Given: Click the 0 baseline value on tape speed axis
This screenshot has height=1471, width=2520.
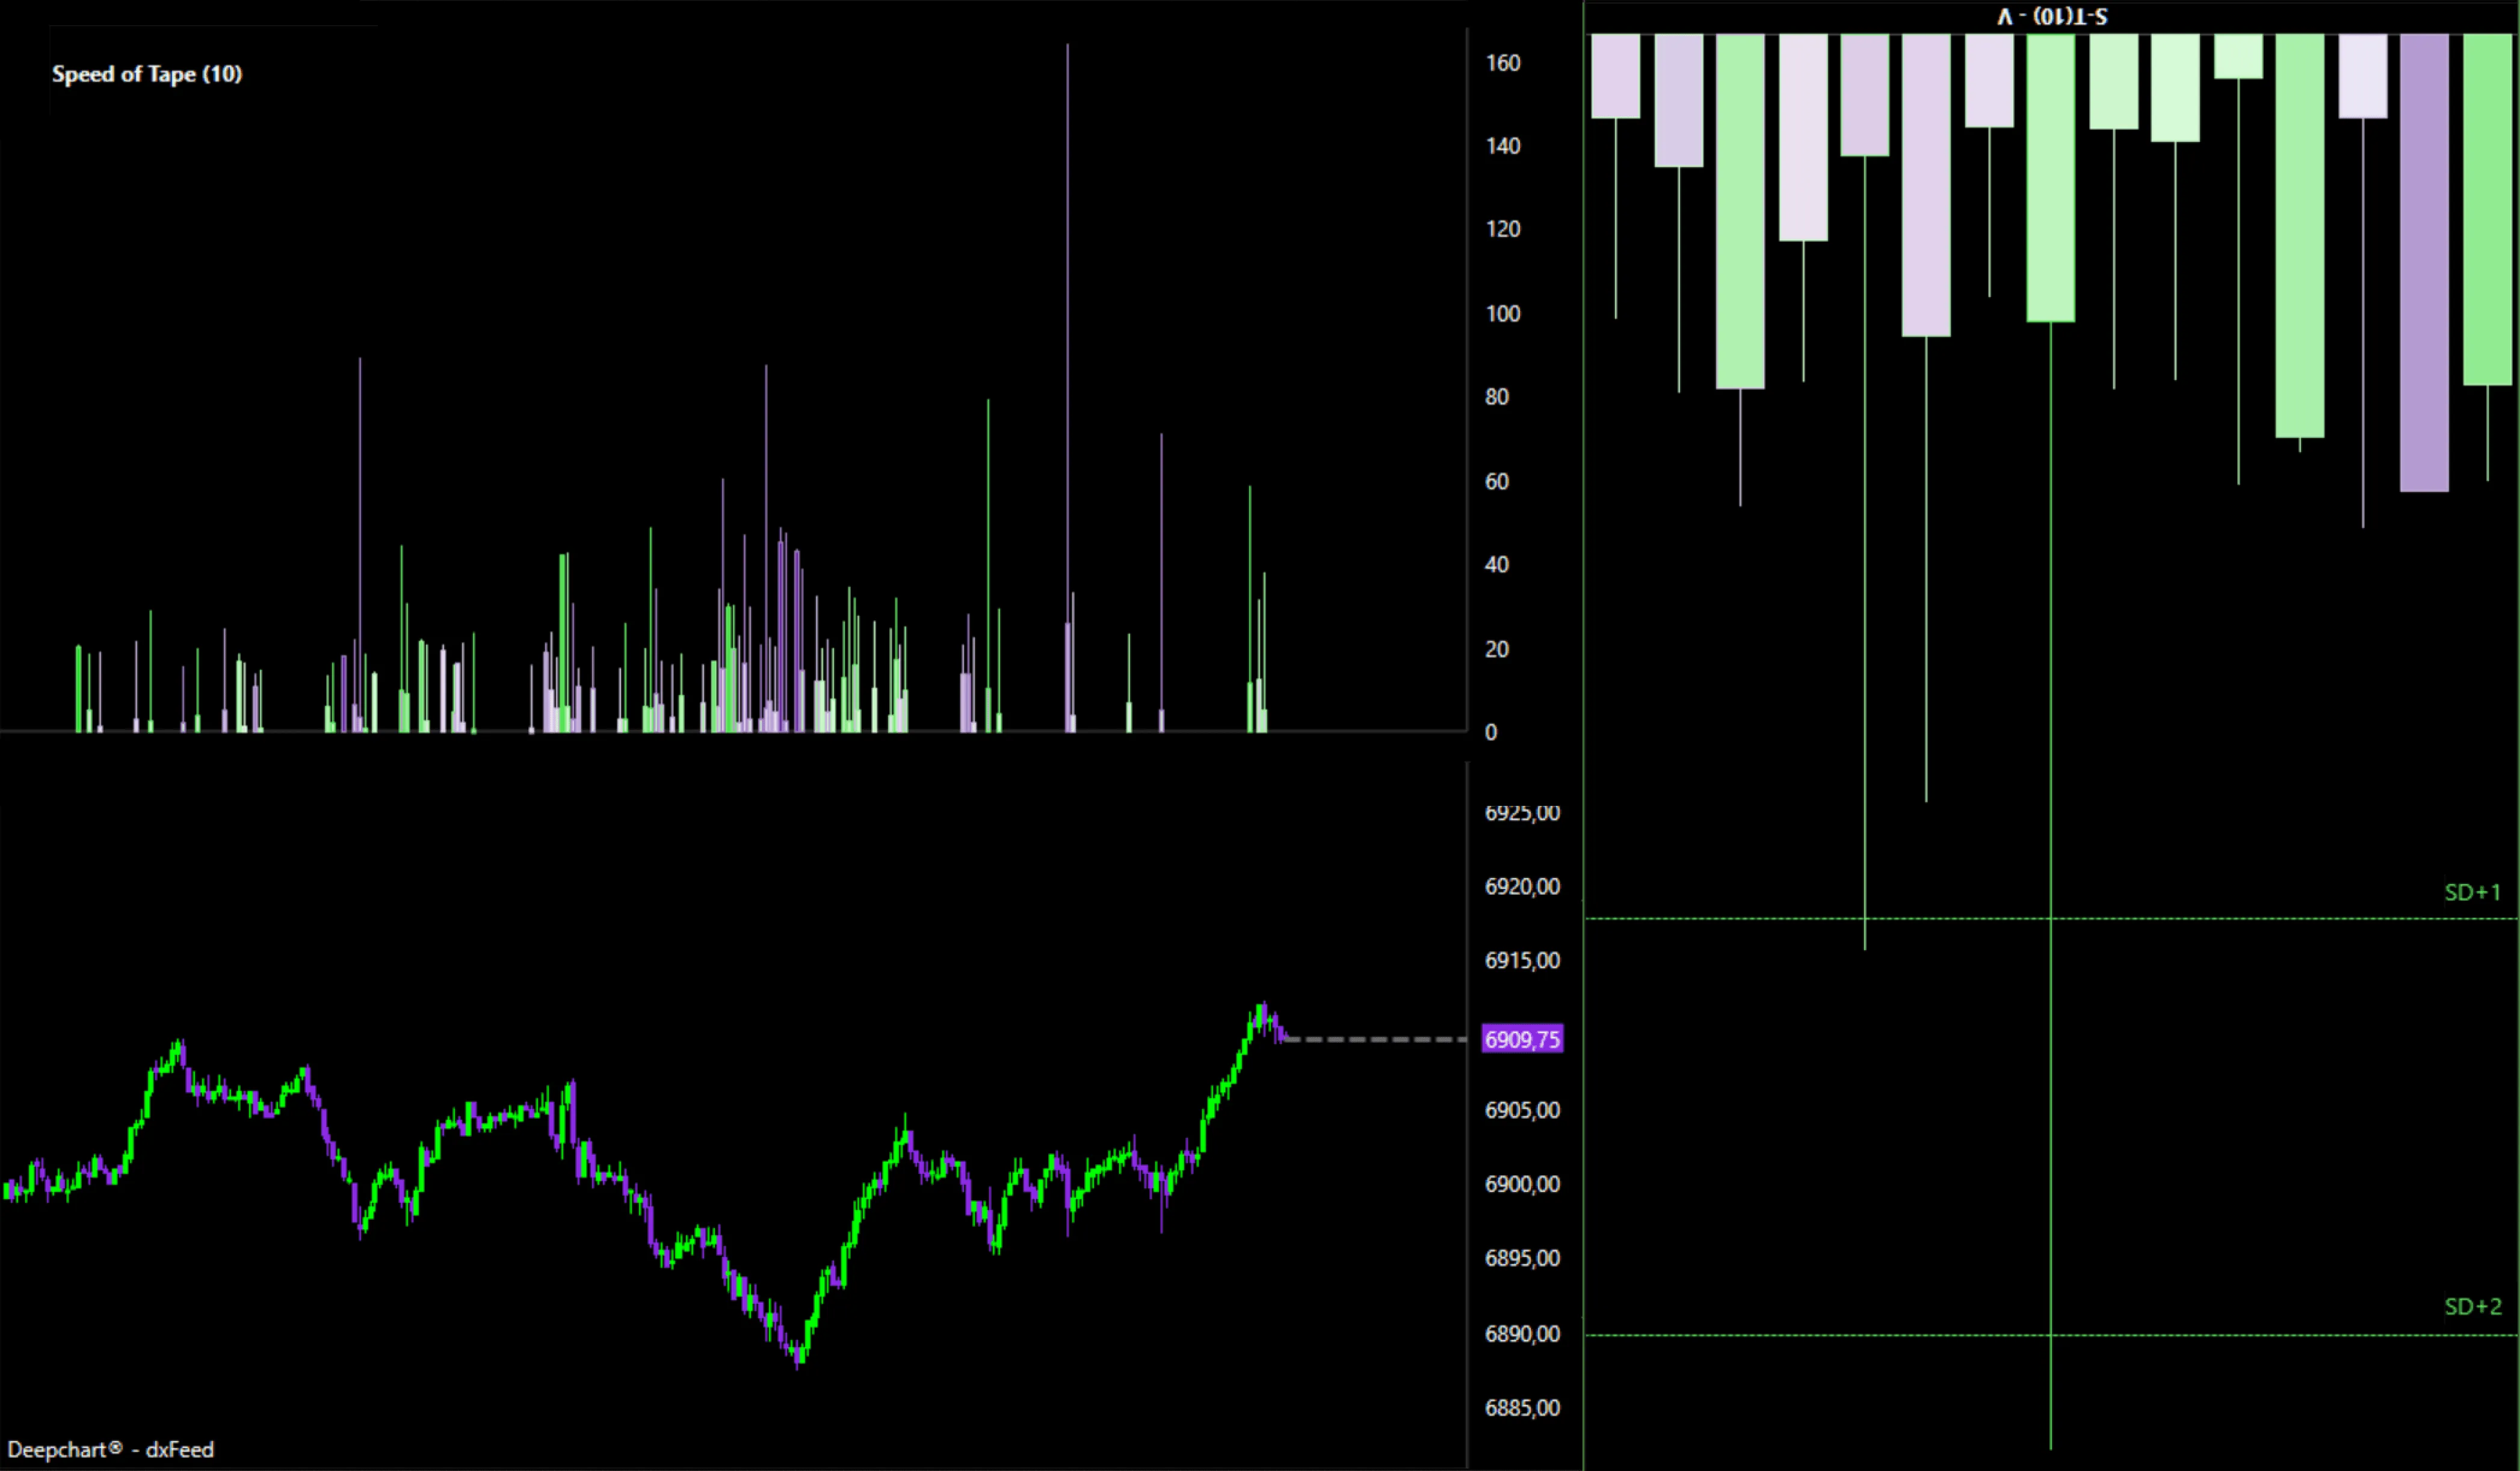Looking at the screenshot, I should click(x=1491, y=732).
